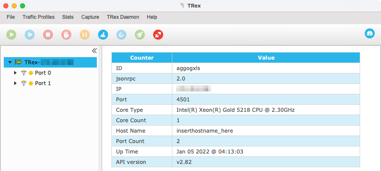Collapse the left panel with double chevron
The height and width of the screenshot is (171, 381).
(x=94, y=50)
